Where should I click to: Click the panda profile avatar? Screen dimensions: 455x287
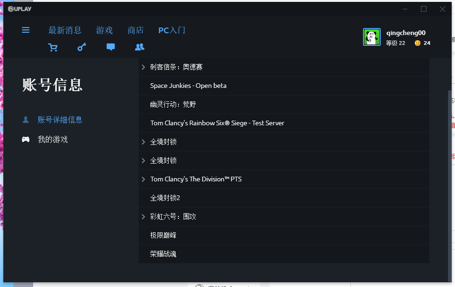372,37
